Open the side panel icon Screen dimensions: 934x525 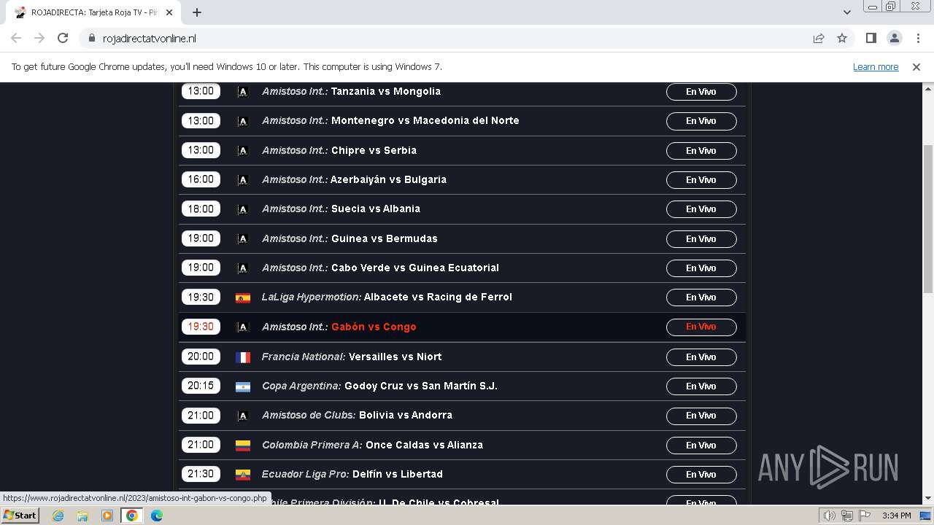click(x=871, y=38)
